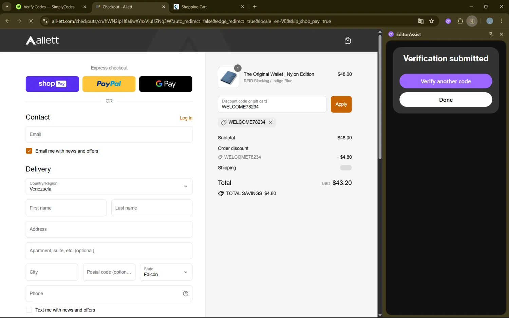Click TOTAL SAVINGS $4.80 text

pyautogui.click(x=251, y=194)
